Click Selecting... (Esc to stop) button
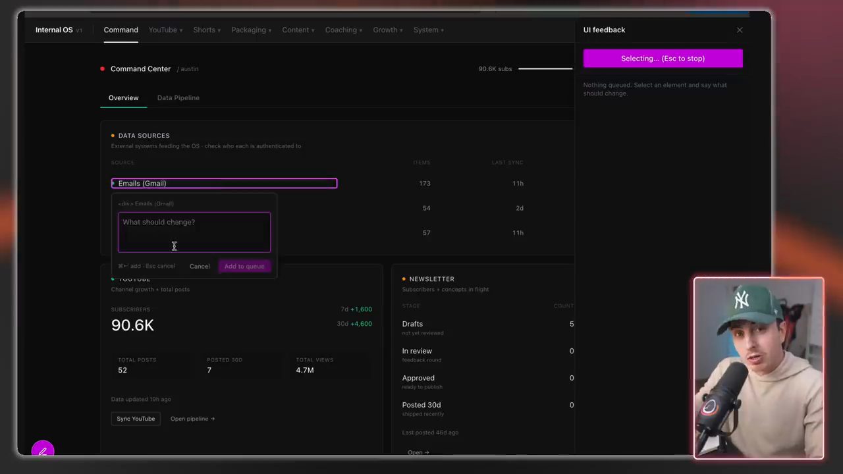 point(663,59)
